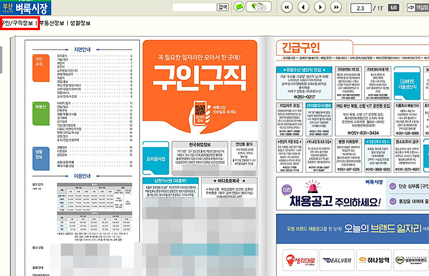
Task: Click the green 부동산 tab in contents
Action: (x=41, y=114)
